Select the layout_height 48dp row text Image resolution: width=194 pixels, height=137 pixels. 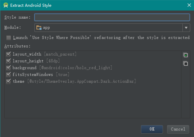tap(36, 61)
